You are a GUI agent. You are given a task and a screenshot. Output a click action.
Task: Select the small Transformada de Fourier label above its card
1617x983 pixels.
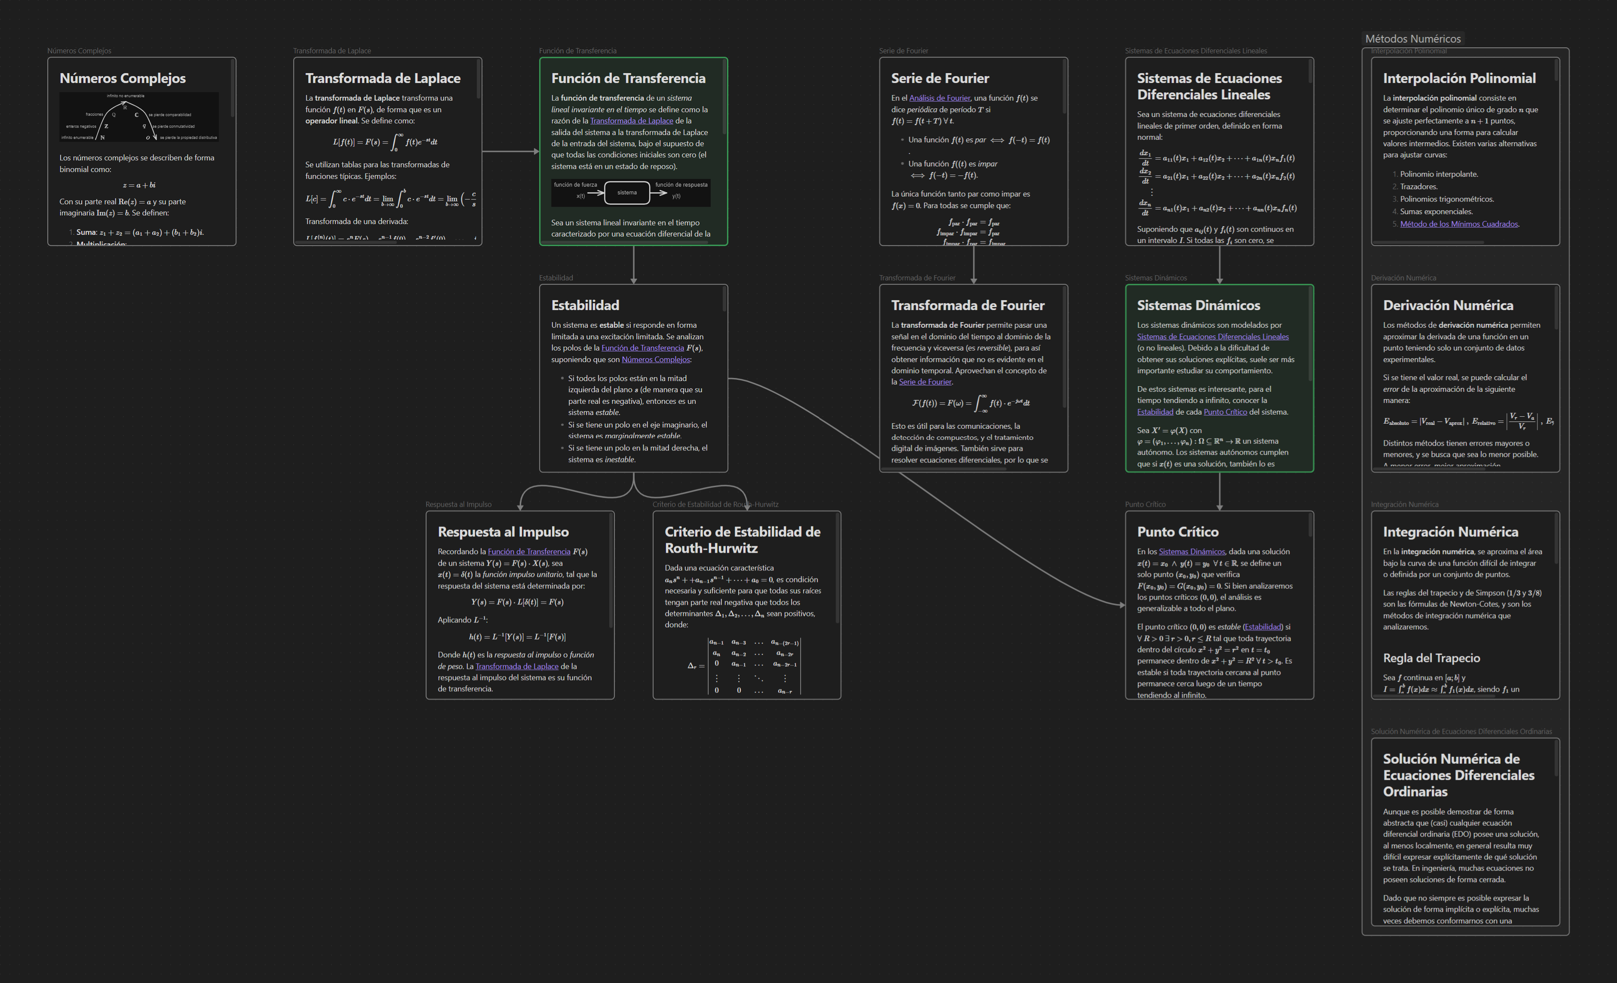coord(917,278)
